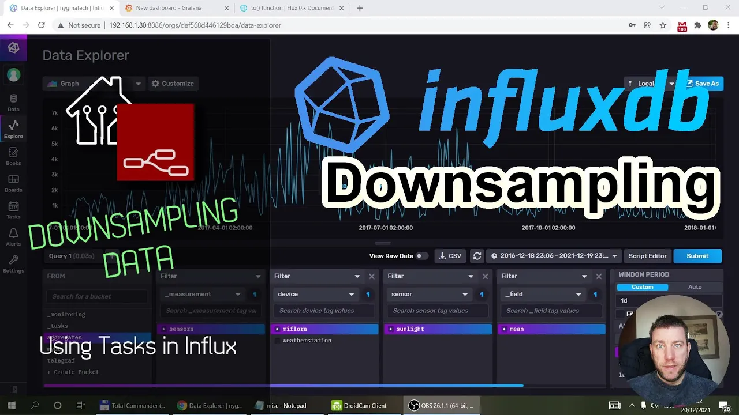Open the device tag key dropdown

click(x=316, y=294)
